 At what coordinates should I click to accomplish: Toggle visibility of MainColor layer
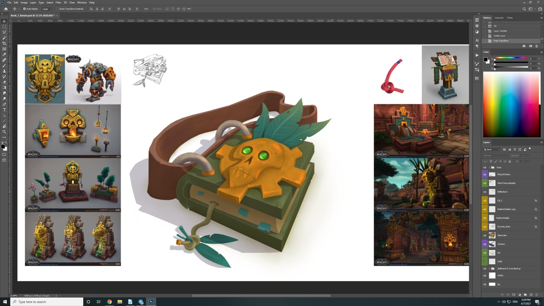[x=484, y=235]
